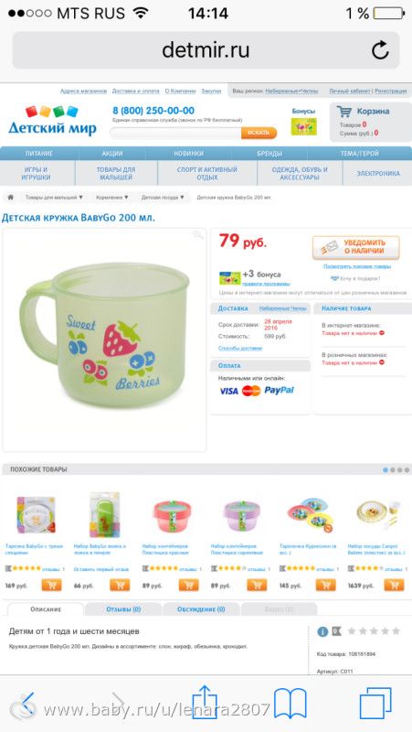
Task: Open Safari bookmarks book icon
Action: (290, 703)
